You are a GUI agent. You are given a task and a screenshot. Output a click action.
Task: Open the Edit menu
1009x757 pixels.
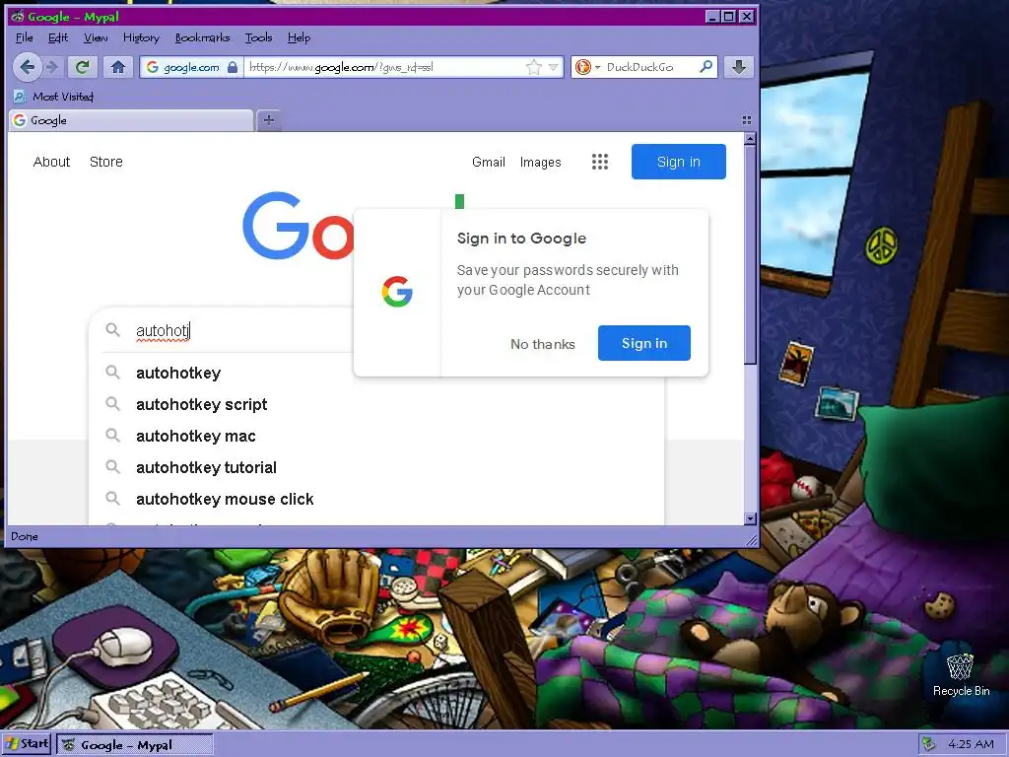(58, 37)
